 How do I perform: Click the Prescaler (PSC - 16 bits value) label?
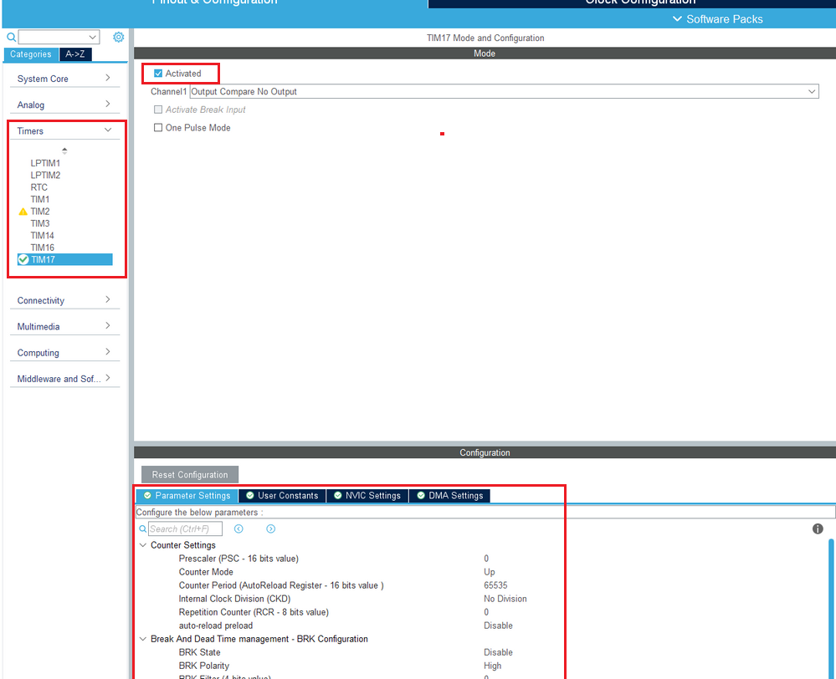pyautogui.click(x=238, y=559)
